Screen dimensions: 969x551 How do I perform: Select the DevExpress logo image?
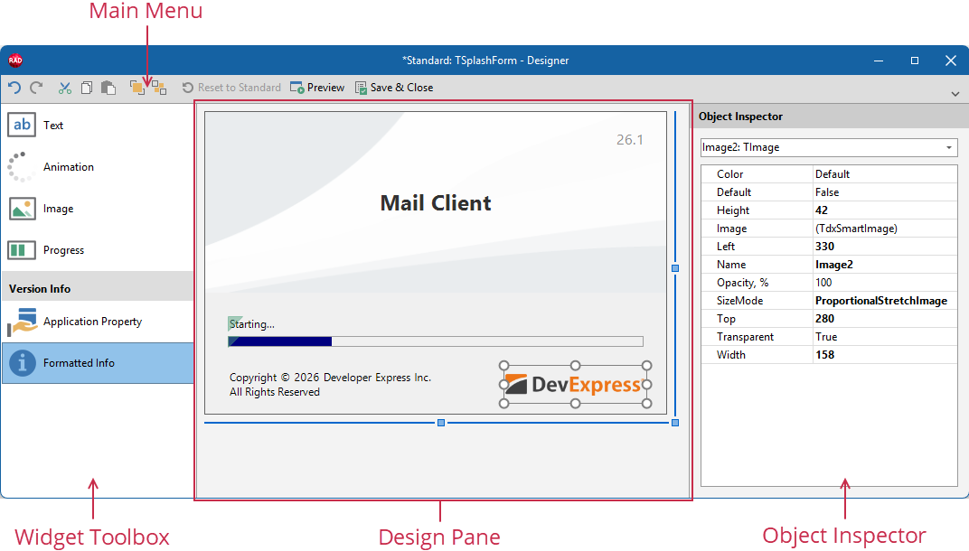pyautogui.click(x=575, y=384)
